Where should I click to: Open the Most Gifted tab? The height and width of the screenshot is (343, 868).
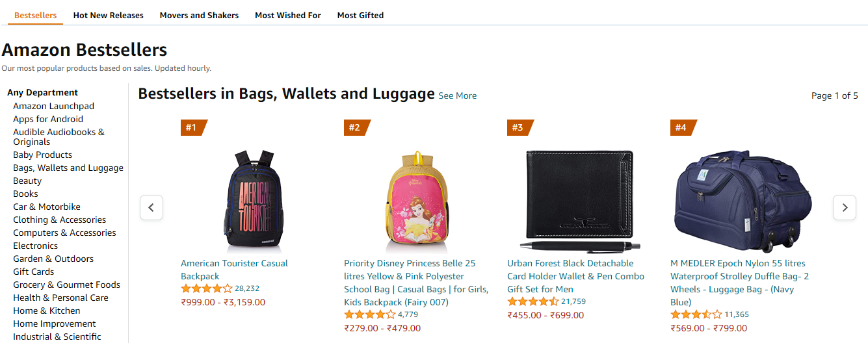[360, 15]
